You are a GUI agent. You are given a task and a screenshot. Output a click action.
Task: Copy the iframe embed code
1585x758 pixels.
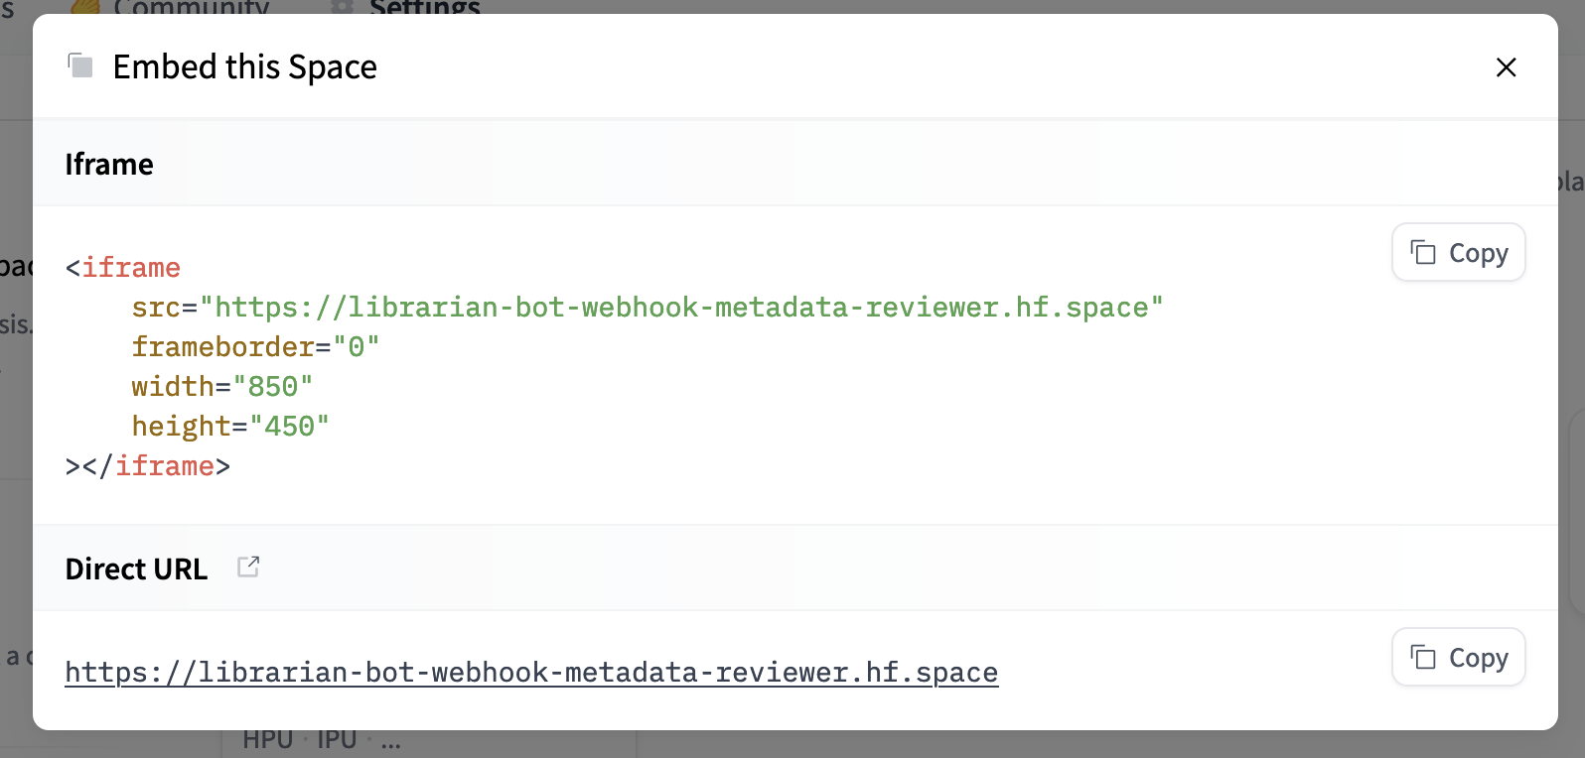tap(1458, 253)
